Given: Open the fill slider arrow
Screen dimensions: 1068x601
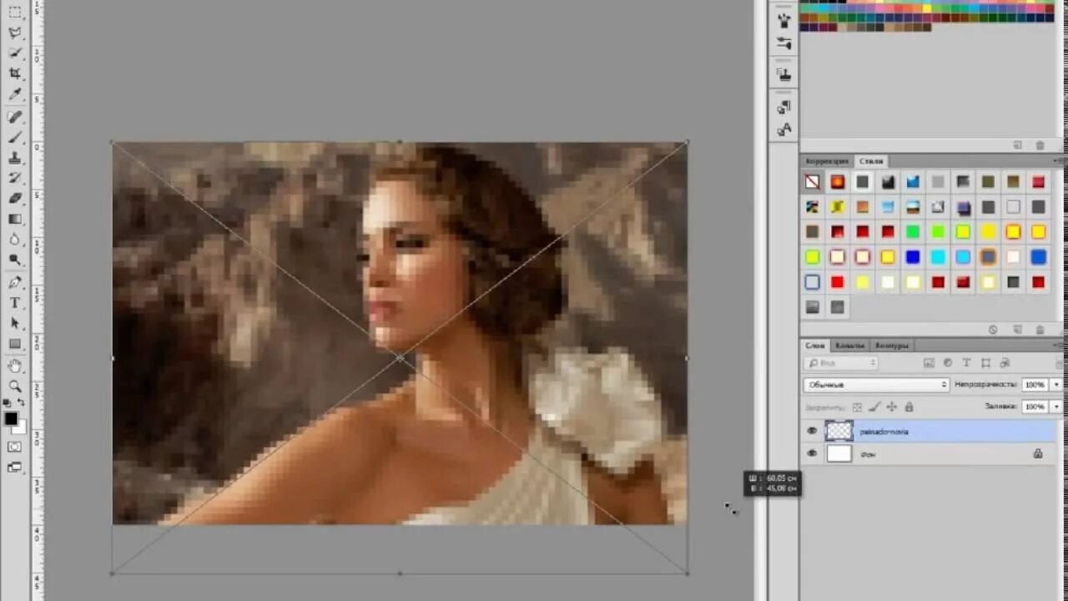Looking at the screenshot, I should (x=1055, y=407).
